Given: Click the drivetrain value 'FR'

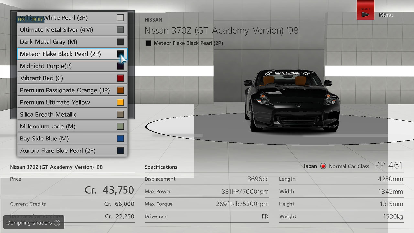Looking at the screenshot, I should click(x=265, y=216).
